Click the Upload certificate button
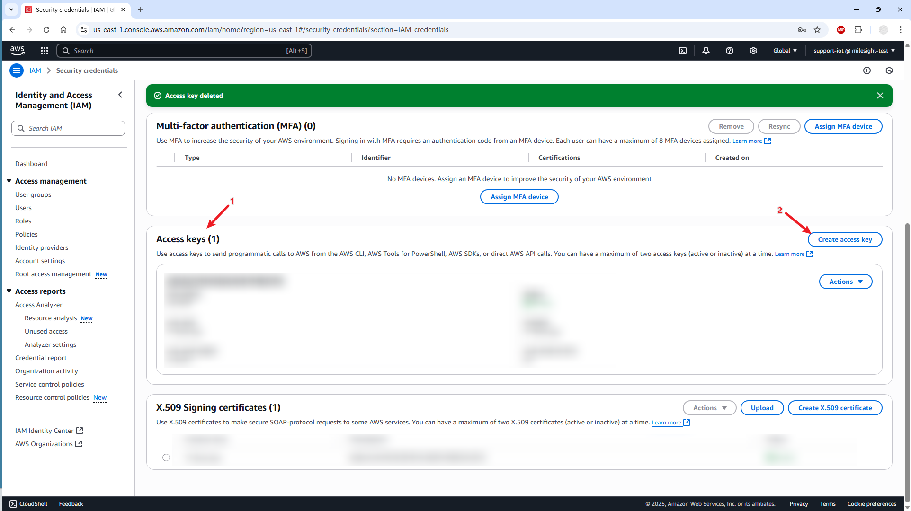 click(762, 408)
